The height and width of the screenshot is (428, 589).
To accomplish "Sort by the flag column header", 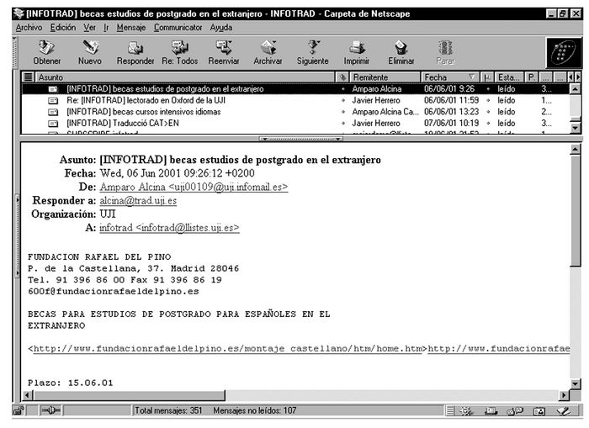I will 487,77.
